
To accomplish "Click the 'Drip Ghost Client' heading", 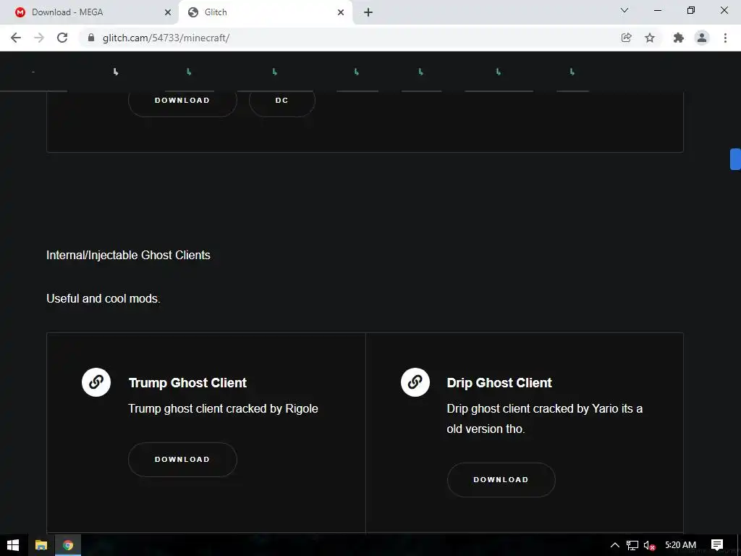I will [499, 382].
